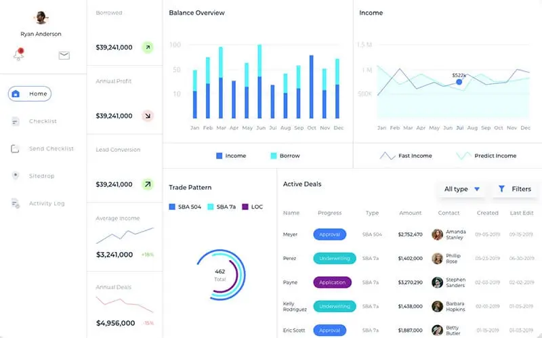Click the Annual Profit red down-arrow icon
The width and height of the screenshot is (542, 338).
point(147,116)
